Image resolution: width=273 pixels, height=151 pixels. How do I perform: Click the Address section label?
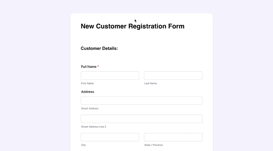click(88, 92)
